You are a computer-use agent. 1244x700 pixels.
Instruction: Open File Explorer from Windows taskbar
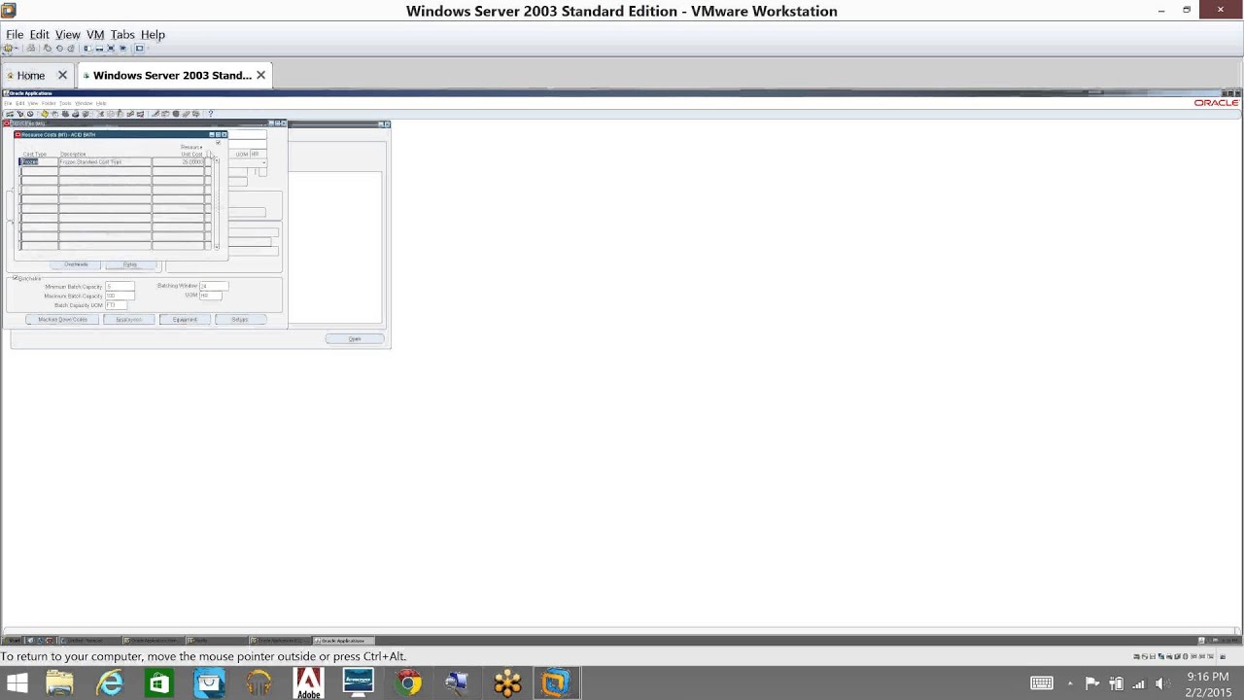point(60,683)
